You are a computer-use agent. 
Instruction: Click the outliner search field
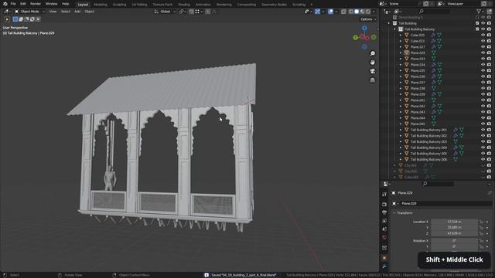click(x=434, y=12)
